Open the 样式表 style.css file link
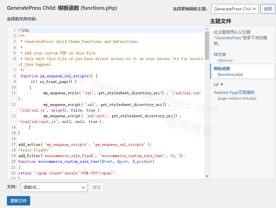The height and width of the screenshot is (208, 276). [220, 55]
